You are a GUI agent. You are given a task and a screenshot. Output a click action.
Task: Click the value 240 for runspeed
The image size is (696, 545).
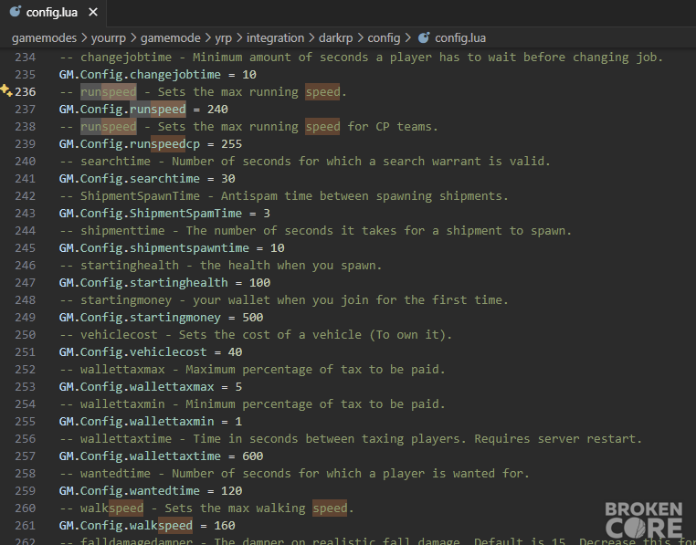217,110
